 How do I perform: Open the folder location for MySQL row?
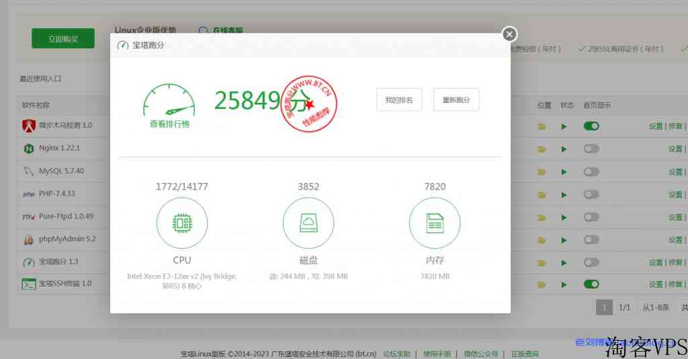[x=542, y=172]
